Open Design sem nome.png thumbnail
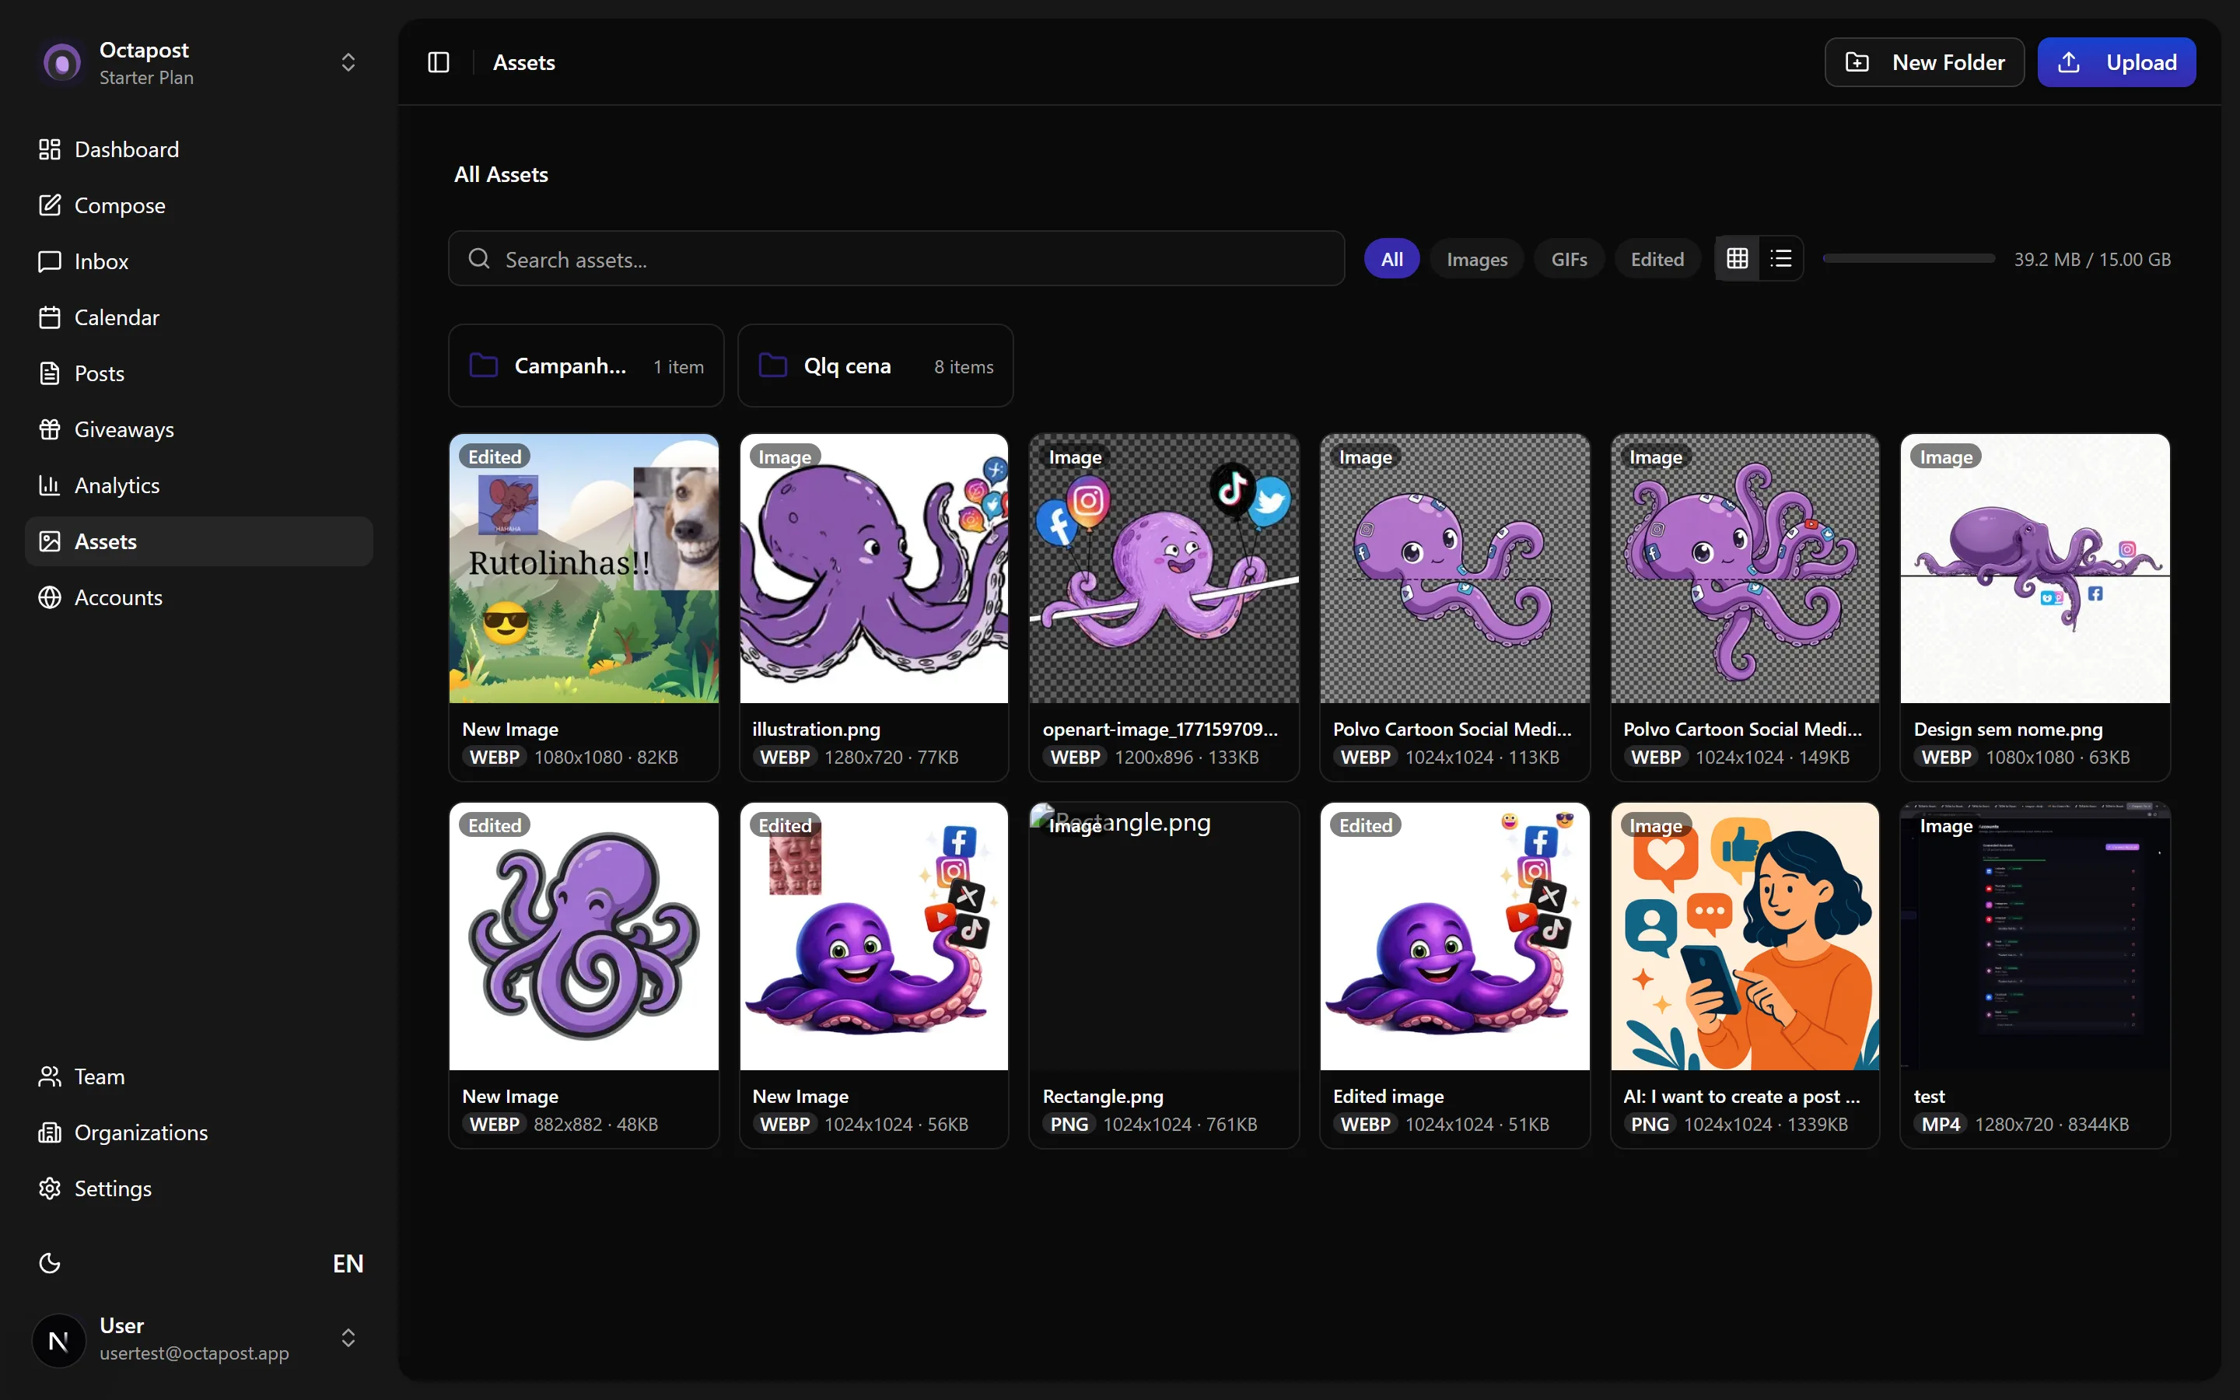Screen dimensions: 2240x1400 [2035, 568]
